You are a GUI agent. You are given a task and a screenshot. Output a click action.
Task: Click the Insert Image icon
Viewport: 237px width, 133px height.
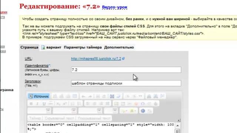click(x=116, y=103)
